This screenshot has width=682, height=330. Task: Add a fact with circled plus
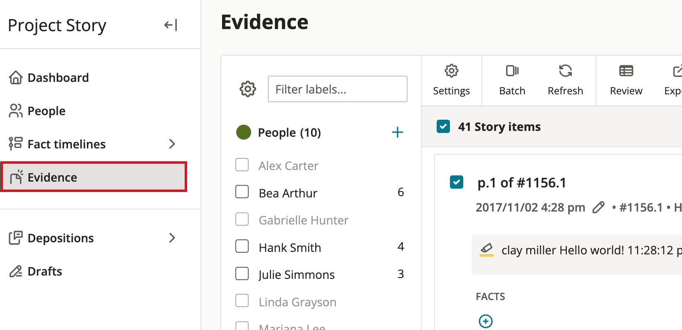[x=486, y=321]
